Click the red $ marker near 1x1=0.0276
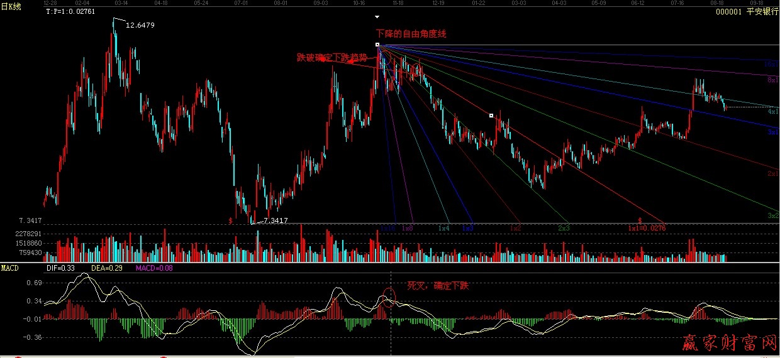The image size is (780, 358). pyautogui.click(x=640, y=220)
